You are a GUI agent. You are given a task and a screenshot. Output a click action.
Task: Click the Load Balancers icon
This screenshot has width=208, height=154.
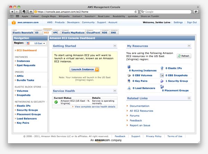(x=129, y=89)
